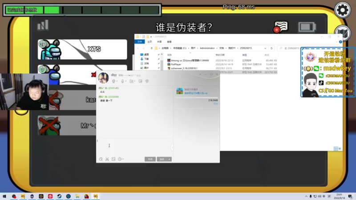Select the crossed-out Mr player card
The height and width of the screenshot is (200, 356).
tap(67, 125)
